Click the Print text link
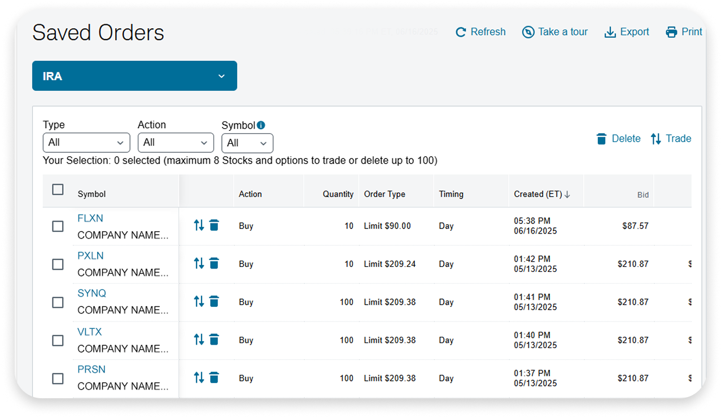The image size is (721, 418). (x=692, y=32)
